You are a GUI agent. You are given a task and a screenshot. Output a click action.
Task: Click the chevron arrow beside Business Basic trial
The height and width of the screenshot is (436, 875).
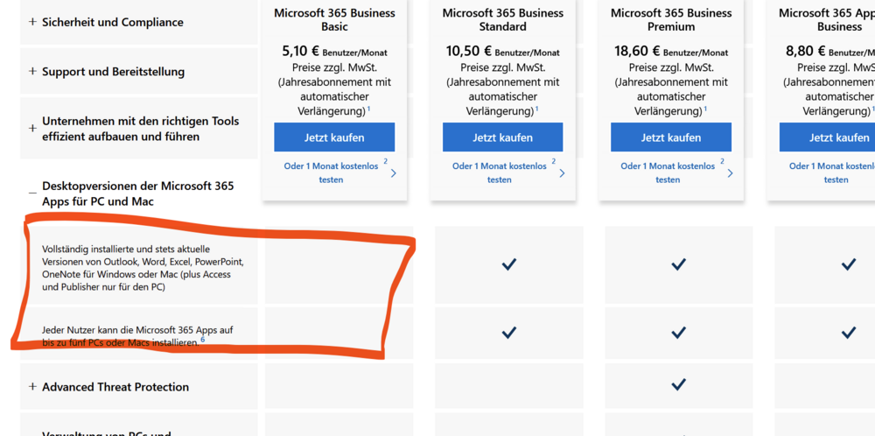click(x=393, y=173)
